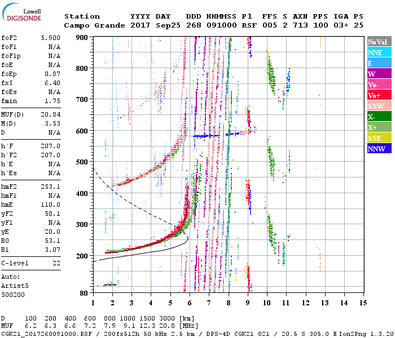Click the yF2 value 58.1
The image size is (395, 338).
52,214
